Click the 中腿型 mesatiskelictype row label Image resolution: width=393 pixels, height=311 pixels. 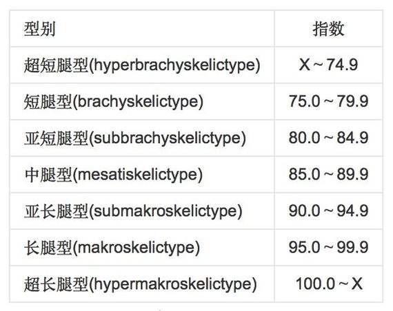pos(113,175)
